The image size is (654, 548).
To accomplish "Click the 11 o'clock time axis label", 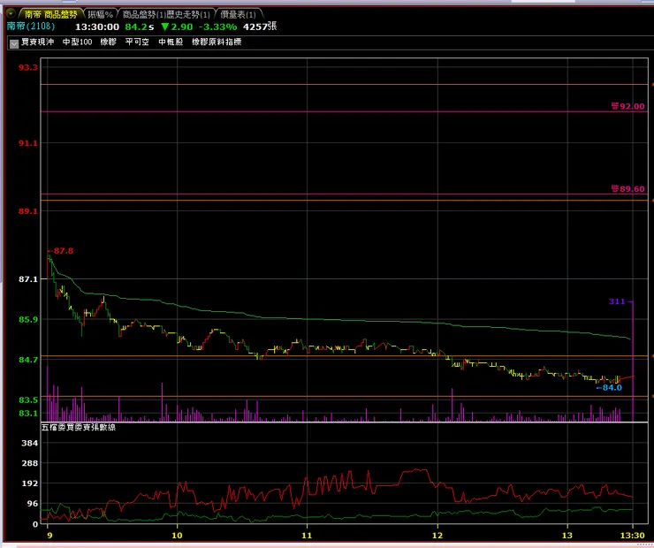I will (x=307, y=535).
